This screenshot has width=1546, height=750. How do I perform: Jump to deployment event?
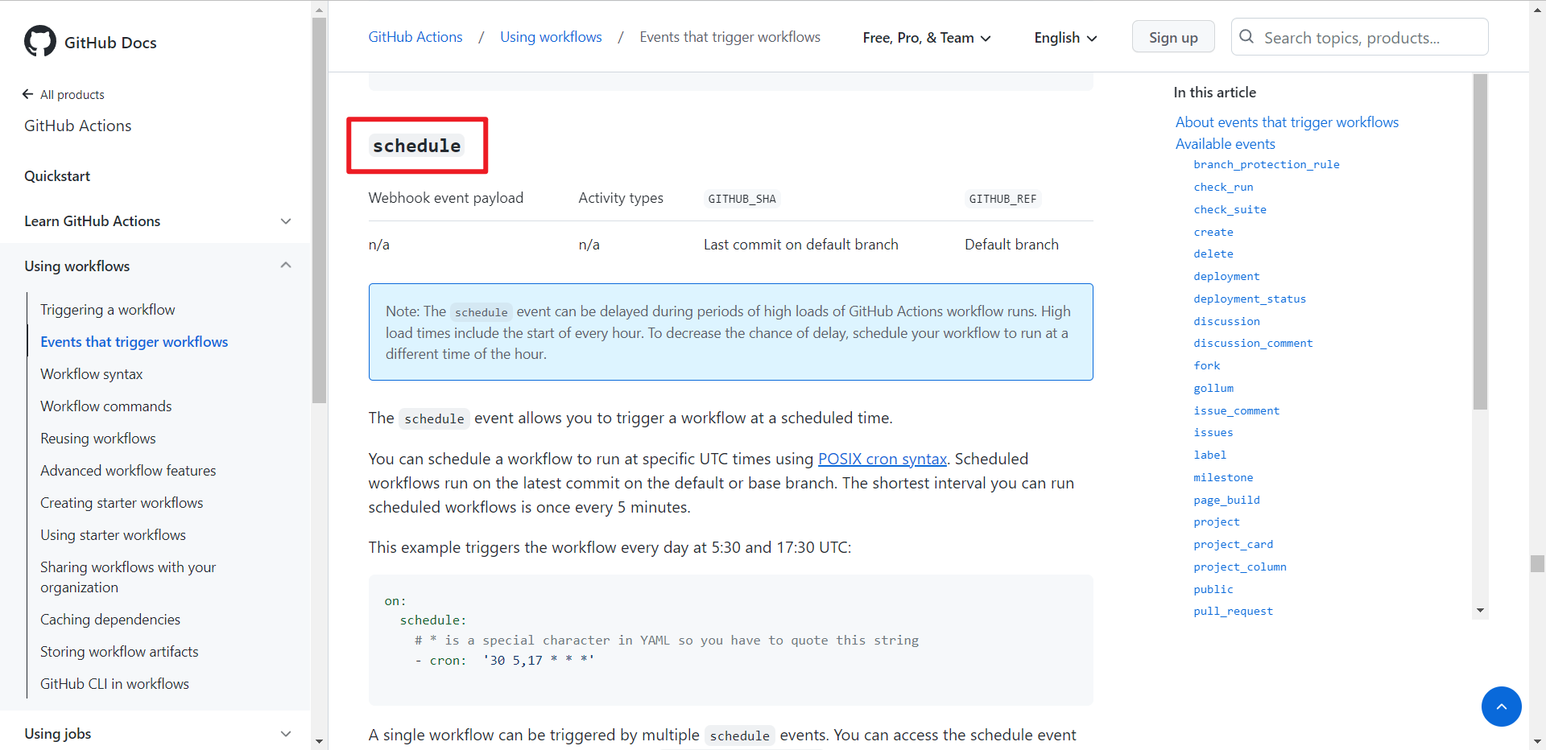click(x=1226, y=276)
